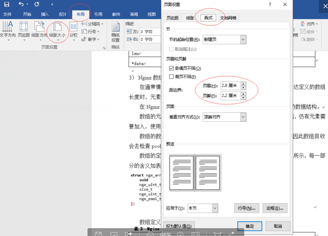The image size is (328, 236).
Task: Open the 垂直对齐方式 dropdown
Action: (x=243, y=117)
